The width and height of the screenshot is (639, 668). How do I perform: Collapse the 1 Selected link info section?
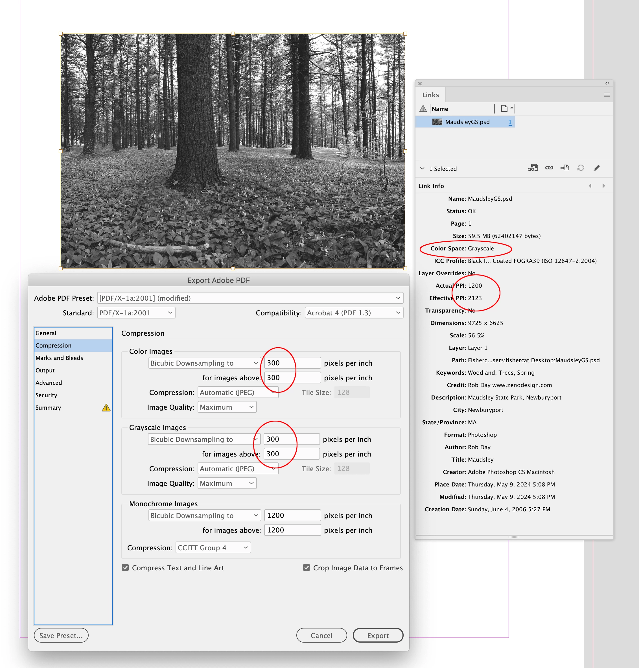tap(422, 169)
